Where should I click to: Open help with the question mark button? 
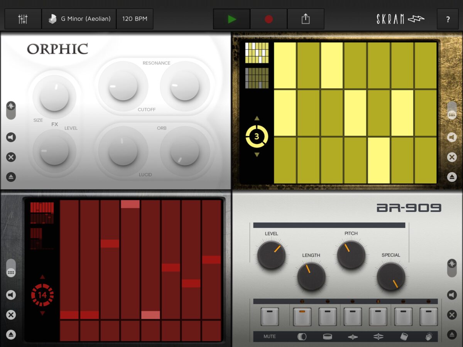click(x=448, y=19)
